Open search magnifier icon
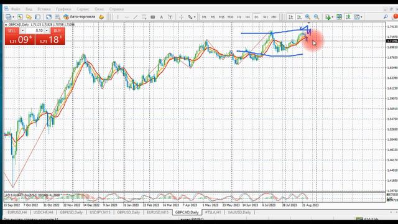 pos(386,17)
